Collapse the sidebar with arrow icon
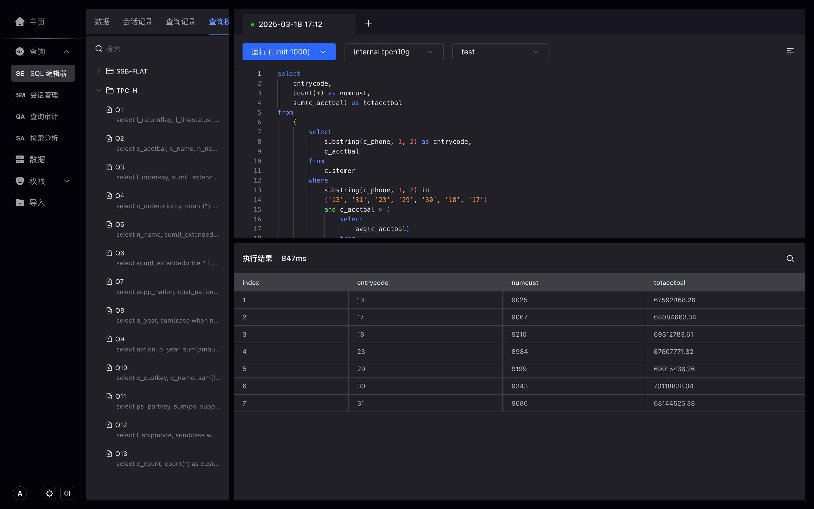The image size is (814, 509). pos(66,493)
